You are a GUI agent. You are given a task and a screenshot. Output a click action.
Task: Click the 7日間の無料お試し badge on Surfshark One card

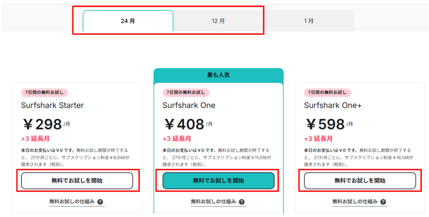[x=186, y=92]
